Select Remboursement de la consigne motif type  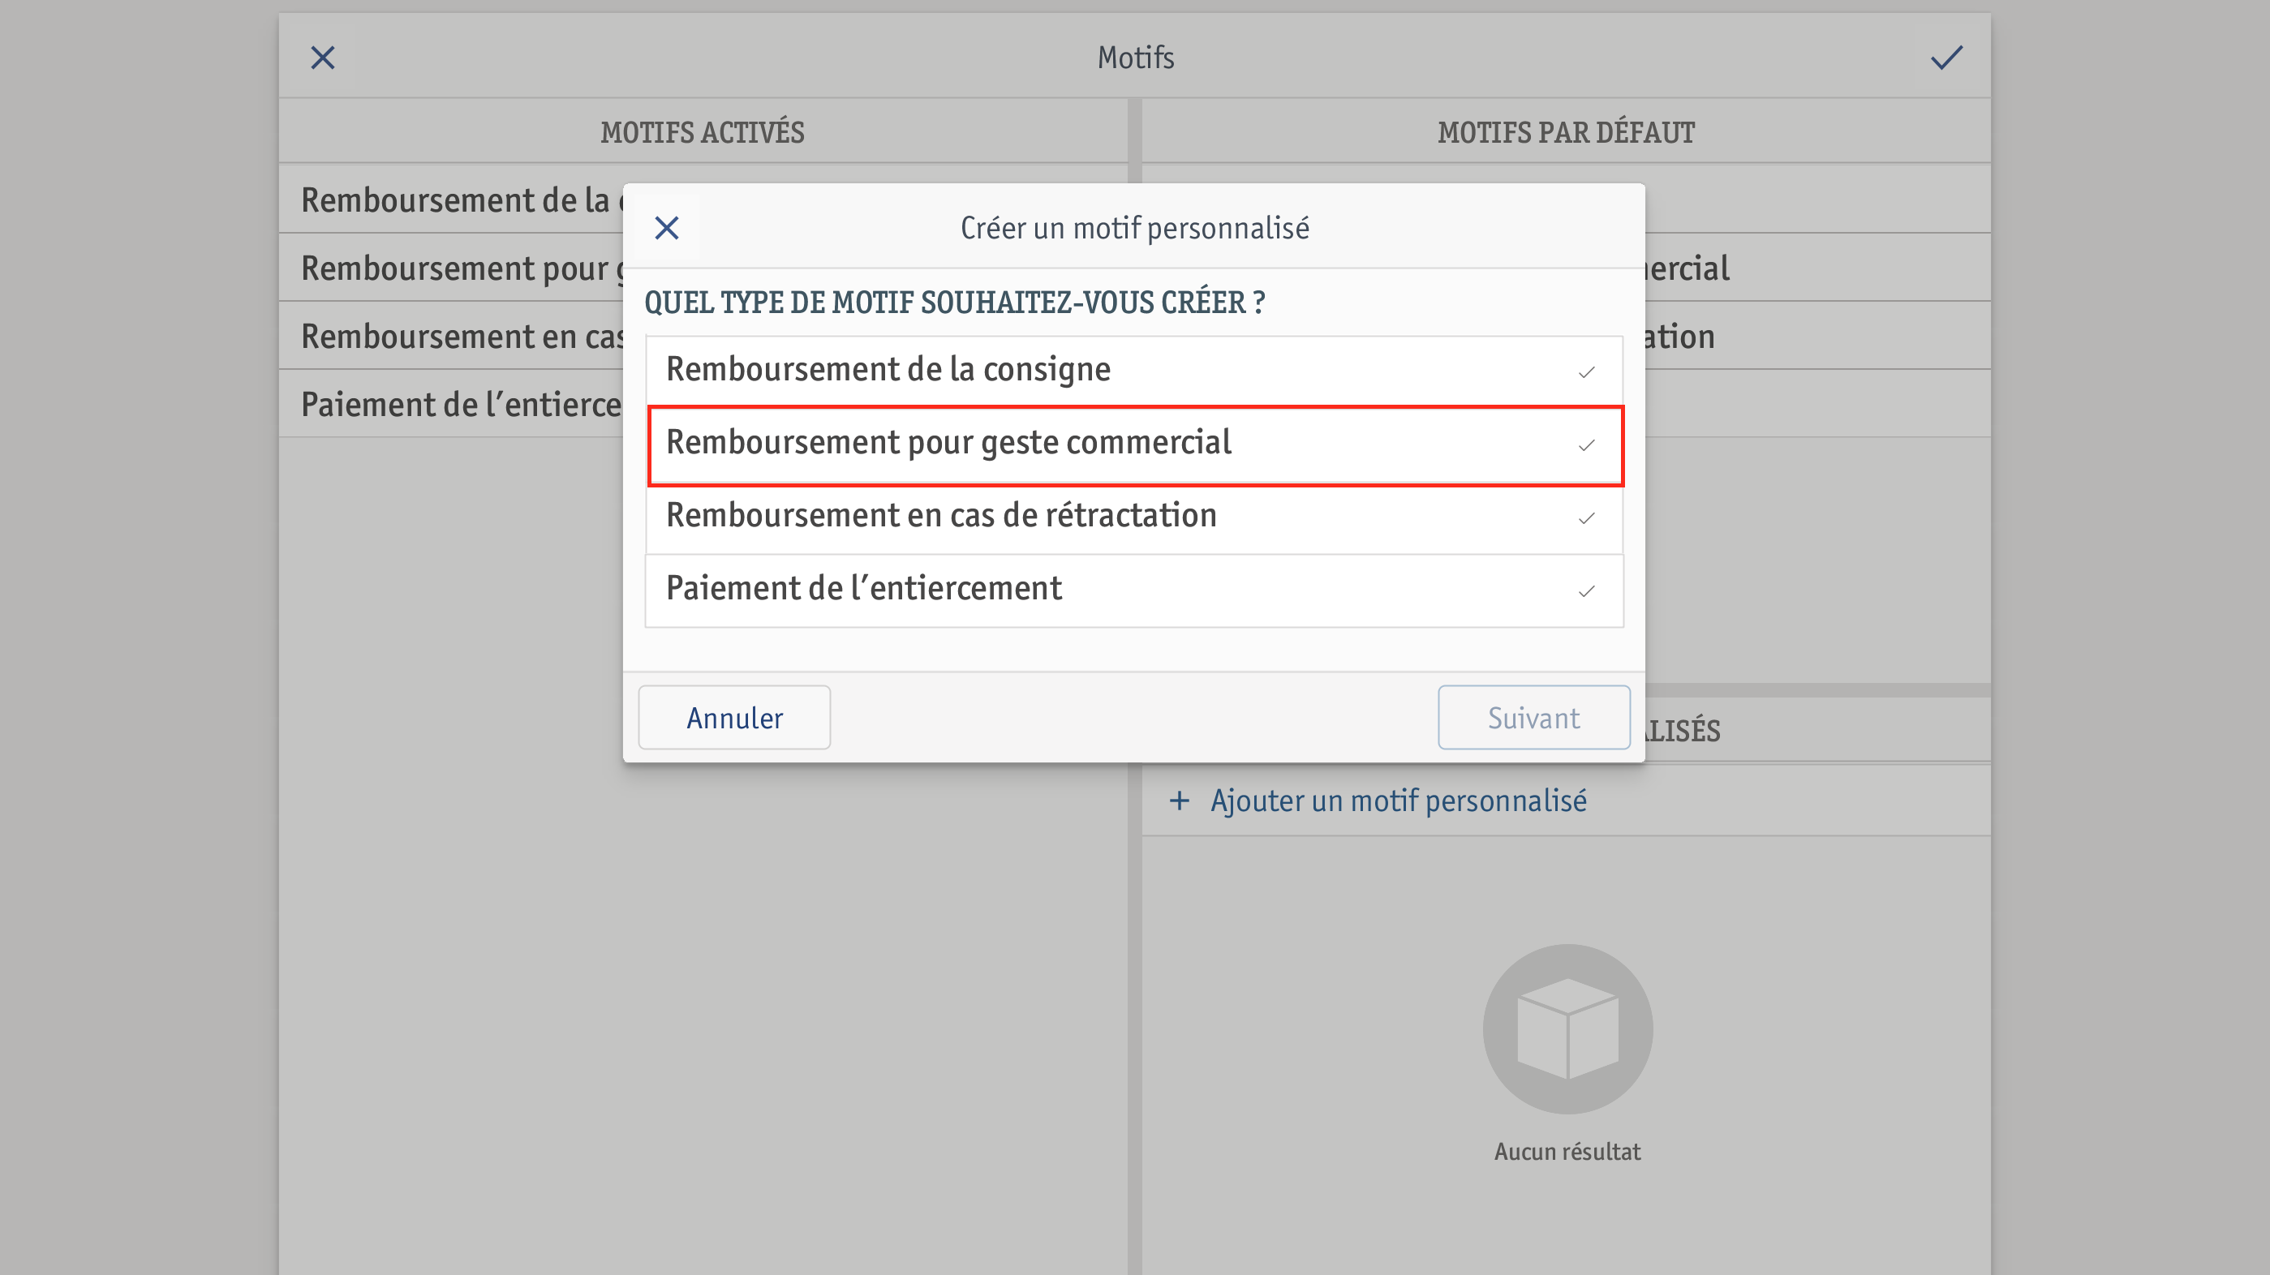point(1134,371)
